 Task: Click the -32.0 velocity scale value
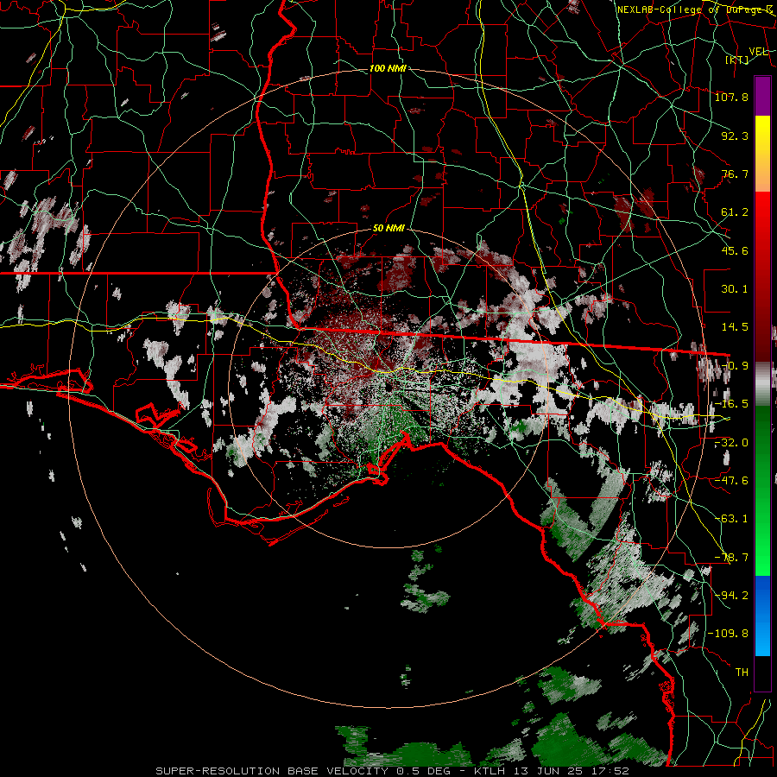tap(731, 443)
